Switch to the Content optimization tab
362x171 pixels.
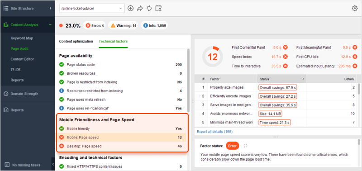(x=76, y=42)
